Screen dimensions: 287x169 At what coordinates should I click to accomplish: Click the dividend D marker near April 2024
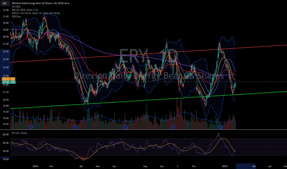tap(75, 127)
